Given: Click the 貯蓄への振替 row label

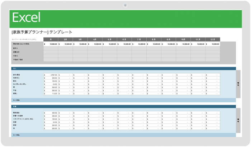Looking at the screenshot, I should coord(18,116).
